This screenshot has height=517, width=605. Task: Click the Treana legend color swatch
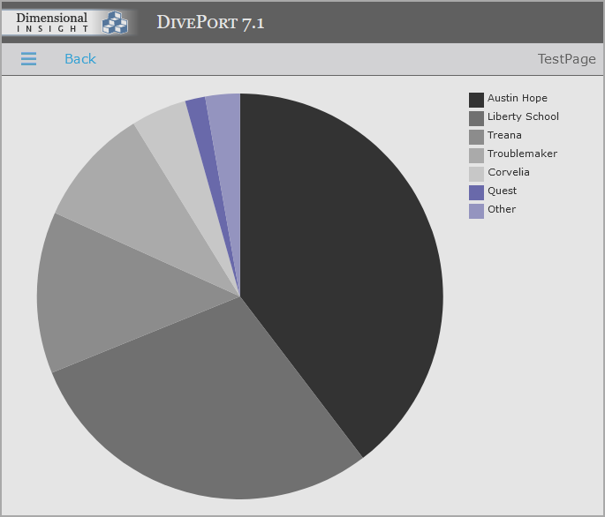pyautogui.click(x=476, y=137)
